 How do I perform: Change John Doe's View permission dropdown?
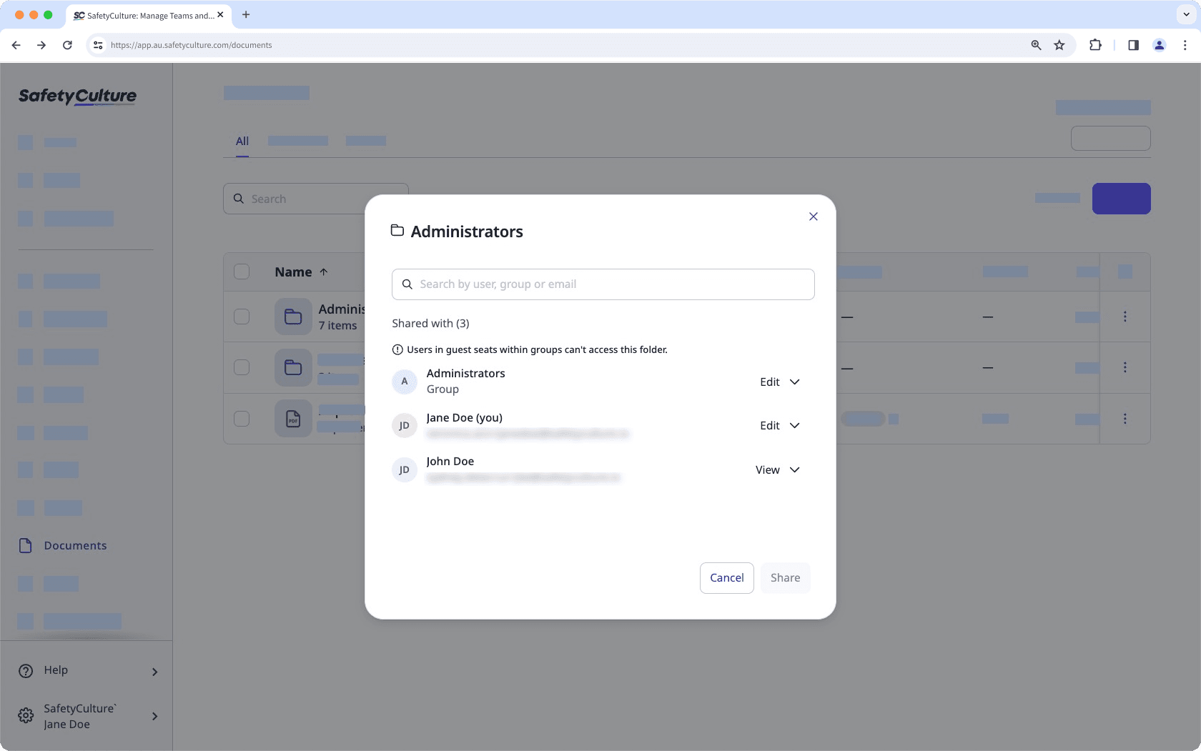(x=778, y=469)
